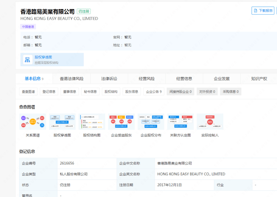Jump to the 董事信息 sub-section button
The height and width of the screenshot is (197, 277).
[x=70, y=91]
